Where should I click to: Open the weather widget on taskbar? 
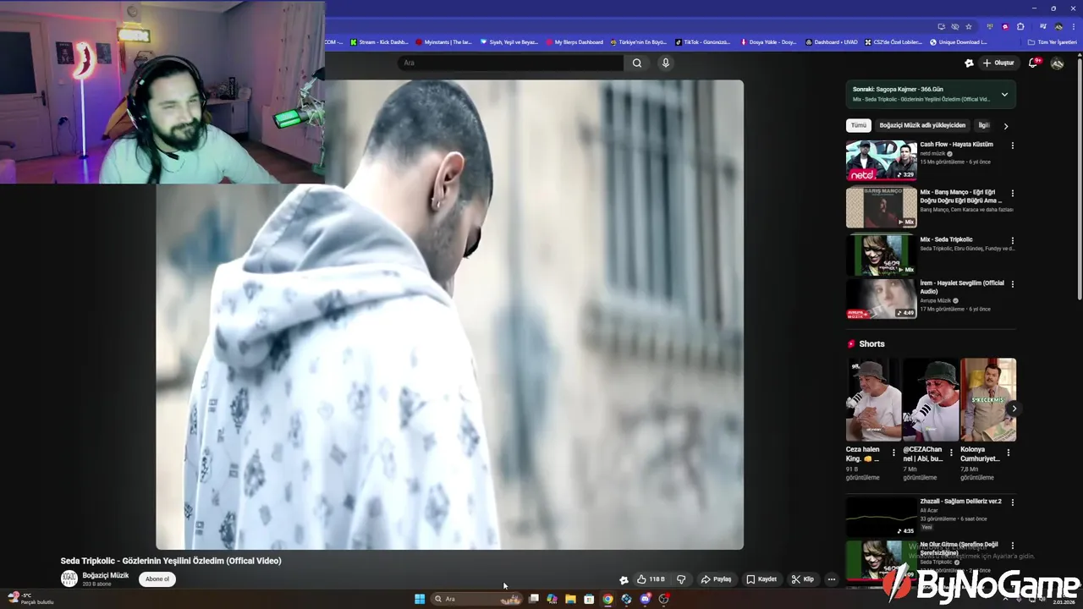click(30, 598)
